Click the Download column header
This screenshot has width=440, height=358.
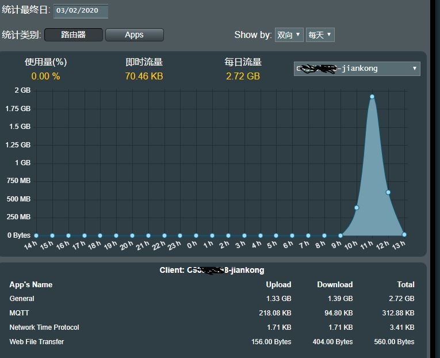pyautogui.click(x=335, y=284)
